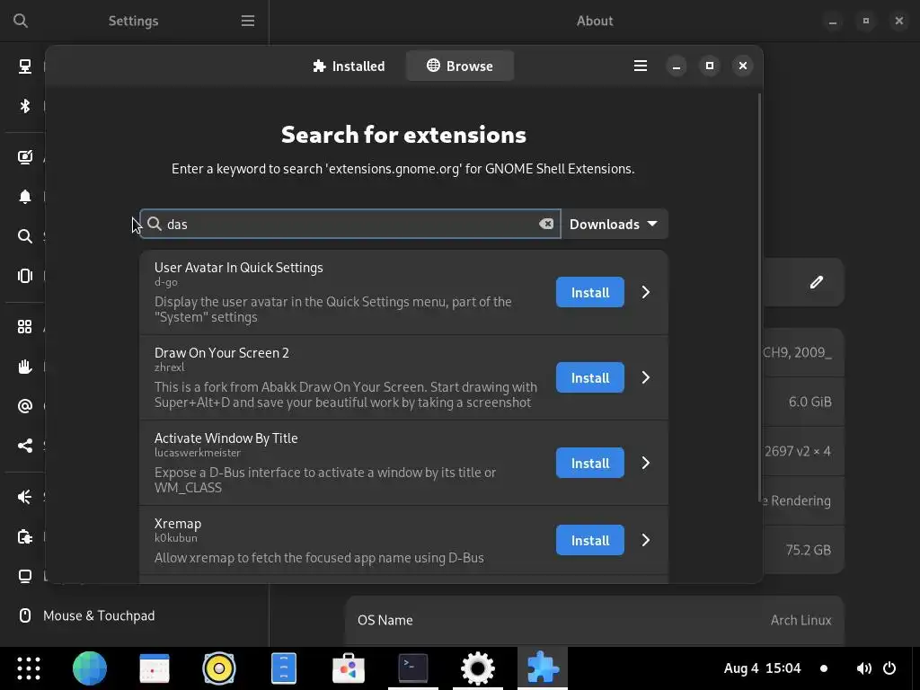Install Activate Window By Title extension

(589, 463)
